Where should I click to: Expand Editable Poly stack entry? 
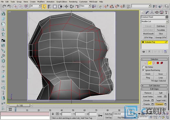[x=143, y=42]
